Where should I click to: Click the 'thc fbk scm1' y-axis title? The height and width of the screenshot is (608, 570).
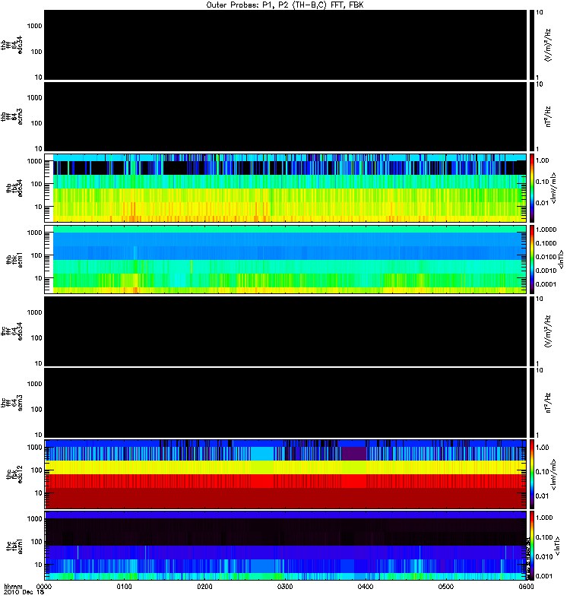(x=14, y=546)
